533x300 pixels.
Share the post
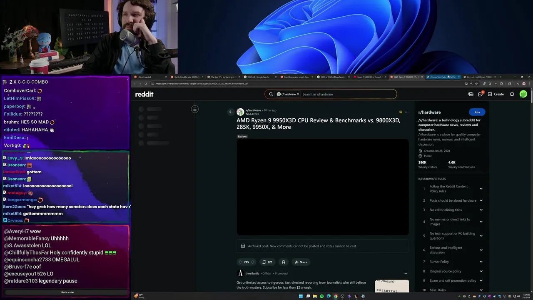pos(301,262)
